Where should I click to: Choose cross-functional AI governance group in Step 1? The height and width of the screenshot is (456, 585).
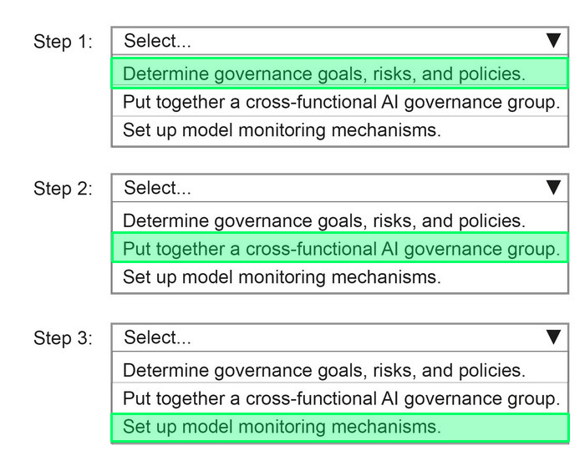[340, 102]
